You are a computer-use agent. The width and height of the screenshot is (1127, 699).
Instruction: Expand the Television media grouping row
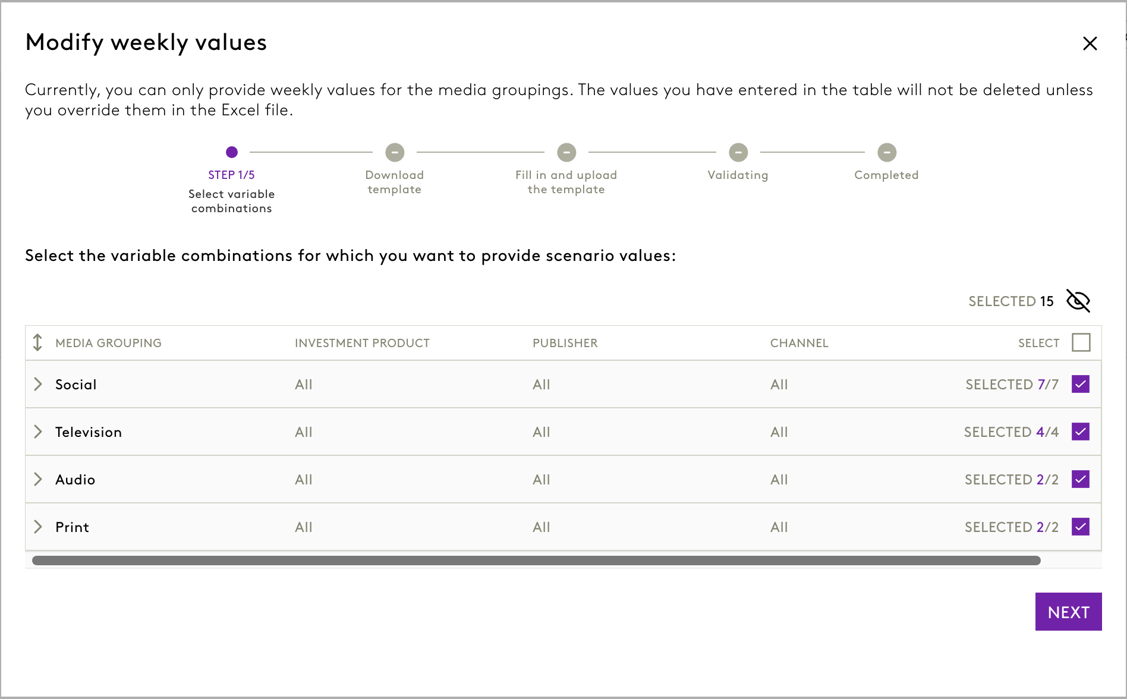[38, 432]
